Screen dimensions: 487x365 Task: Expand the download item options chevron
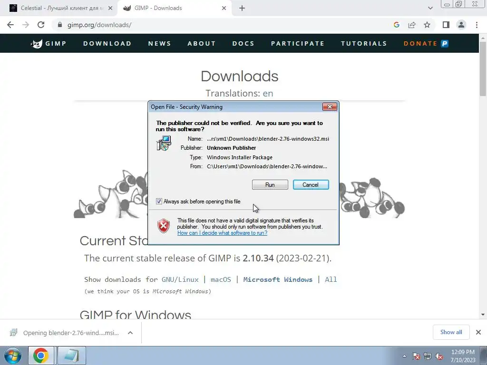point(130,333)
